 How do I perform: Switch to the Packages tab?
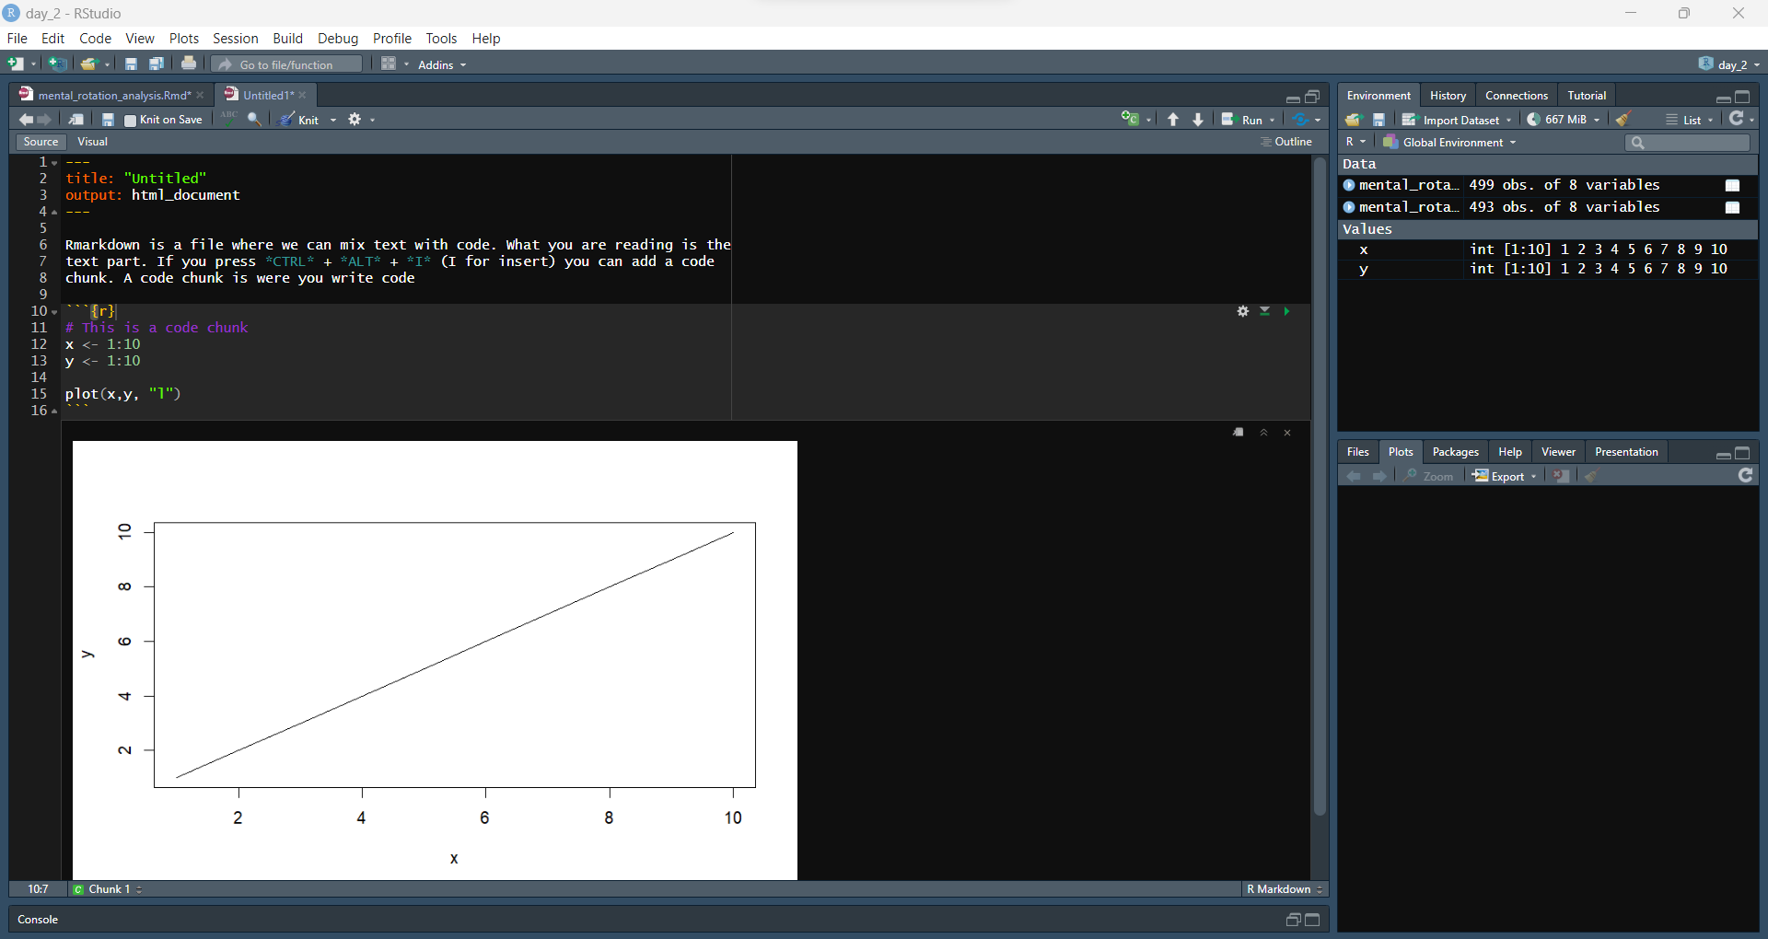point(1455,452)
